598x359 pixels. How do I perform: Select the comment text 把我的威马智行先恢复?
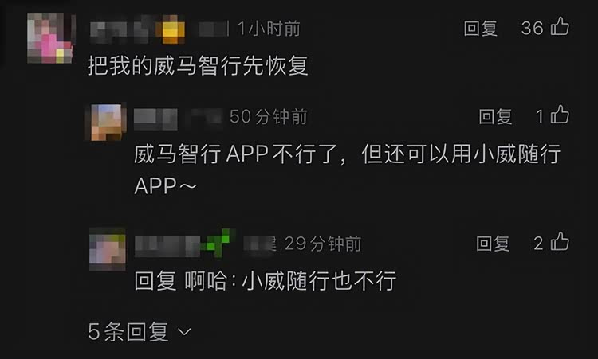click(198, 66)
